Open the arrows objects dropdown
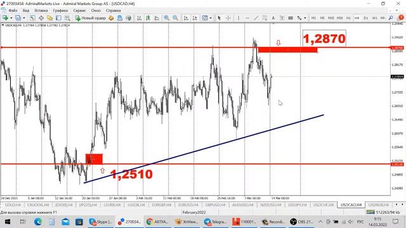 tap(305, 18)
